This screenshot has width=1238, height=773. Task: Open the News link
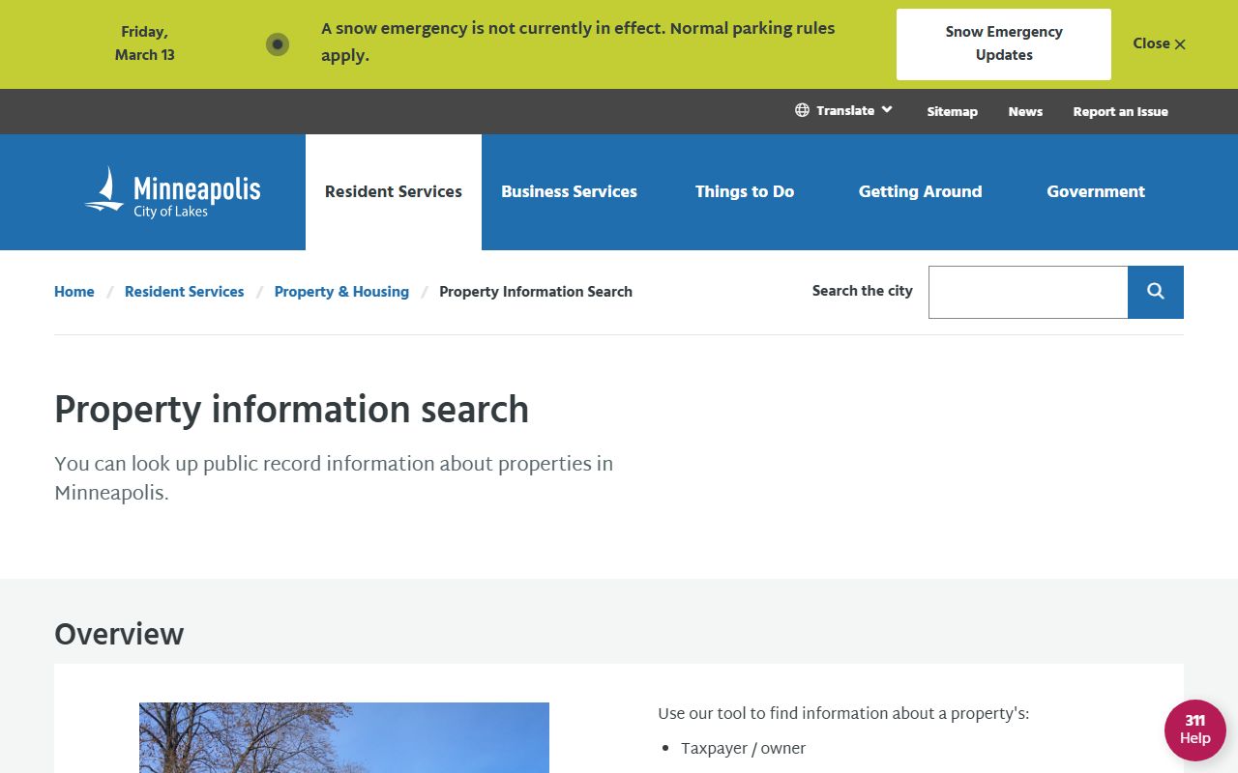tap(1025, 112)
